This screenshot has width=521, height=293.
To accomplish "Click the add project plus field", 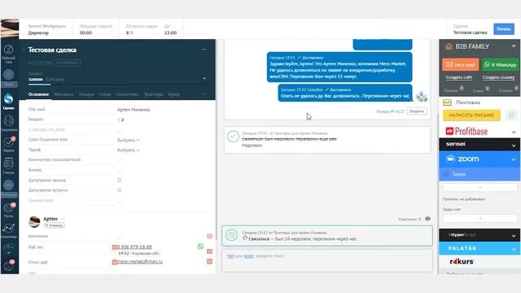I will [x=479, y=188].
